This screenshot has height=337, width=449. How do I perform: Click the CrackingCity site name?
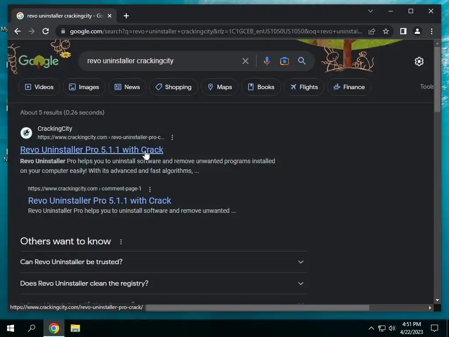(x=55, y=129)
